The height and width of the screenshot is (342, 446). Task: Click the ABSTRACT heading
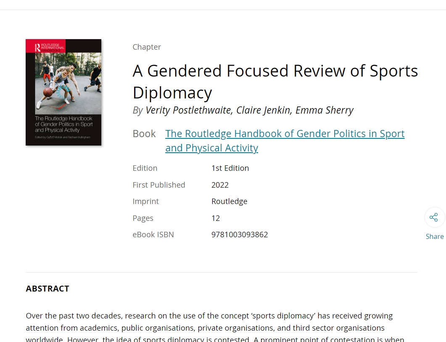48,289
